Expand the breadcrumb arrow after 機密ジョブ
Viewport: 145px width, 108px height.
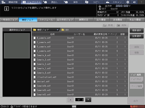(x=57, y=30)
